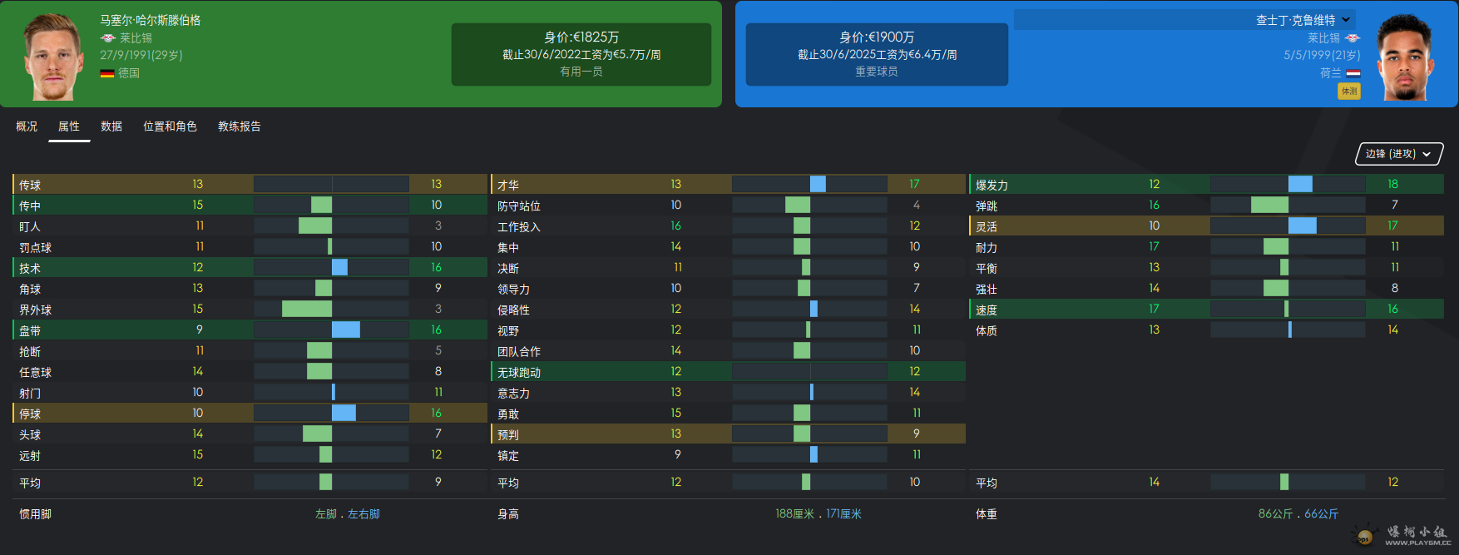The height and width of the screenshot is (555, 1459).
Task: Click the 身价:€1900万 value panel
Action: (x=877, y=54)
